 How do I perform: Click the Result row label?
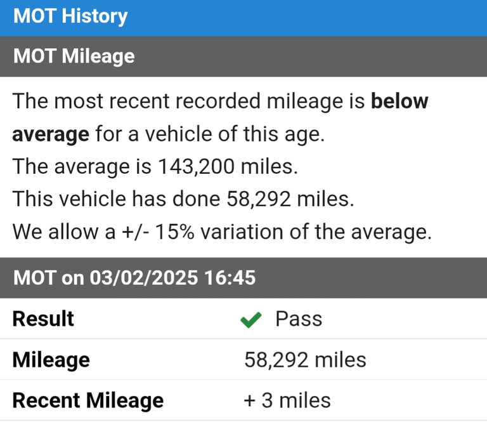pos(43,319)
